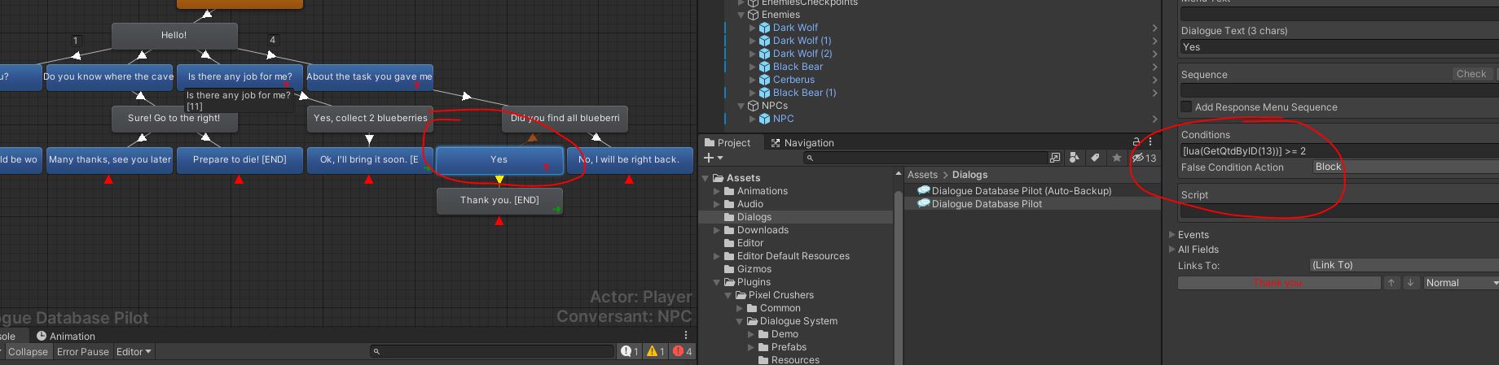Screen dimensions: 1499x365
Task: Select Dialogue Database Pilot (Auto-Backup) asset
Action: click(1021, 191)
